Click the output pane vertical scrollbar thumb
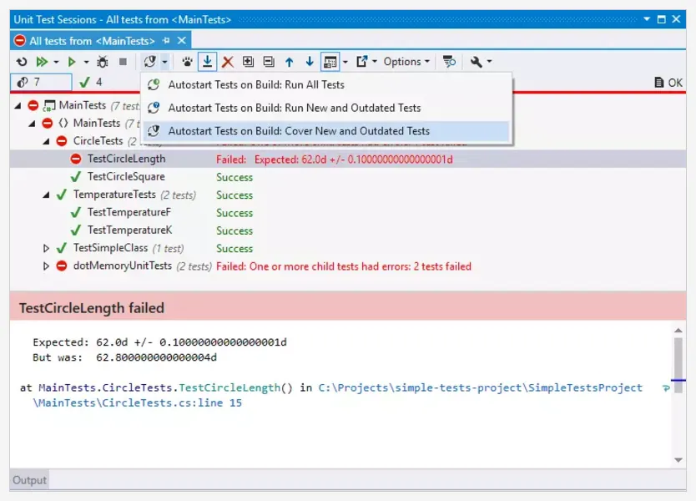 click(x=678, y=359)
